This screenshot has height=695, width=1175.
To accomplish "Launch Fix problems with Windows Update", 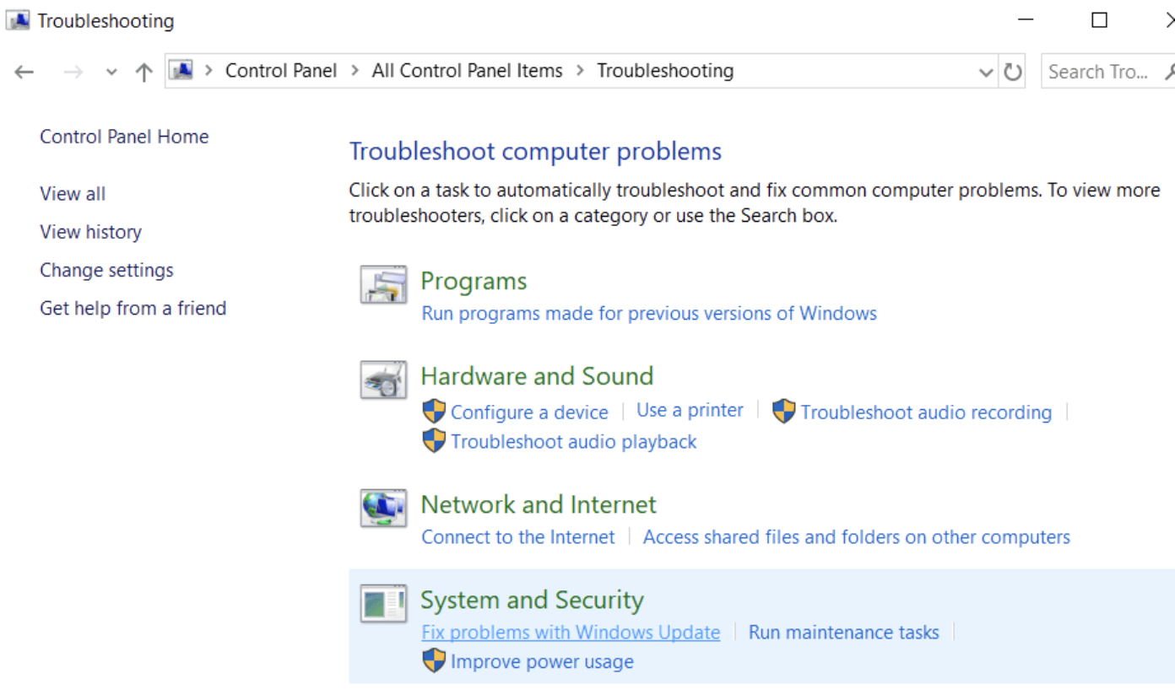I will pos(571,633).
